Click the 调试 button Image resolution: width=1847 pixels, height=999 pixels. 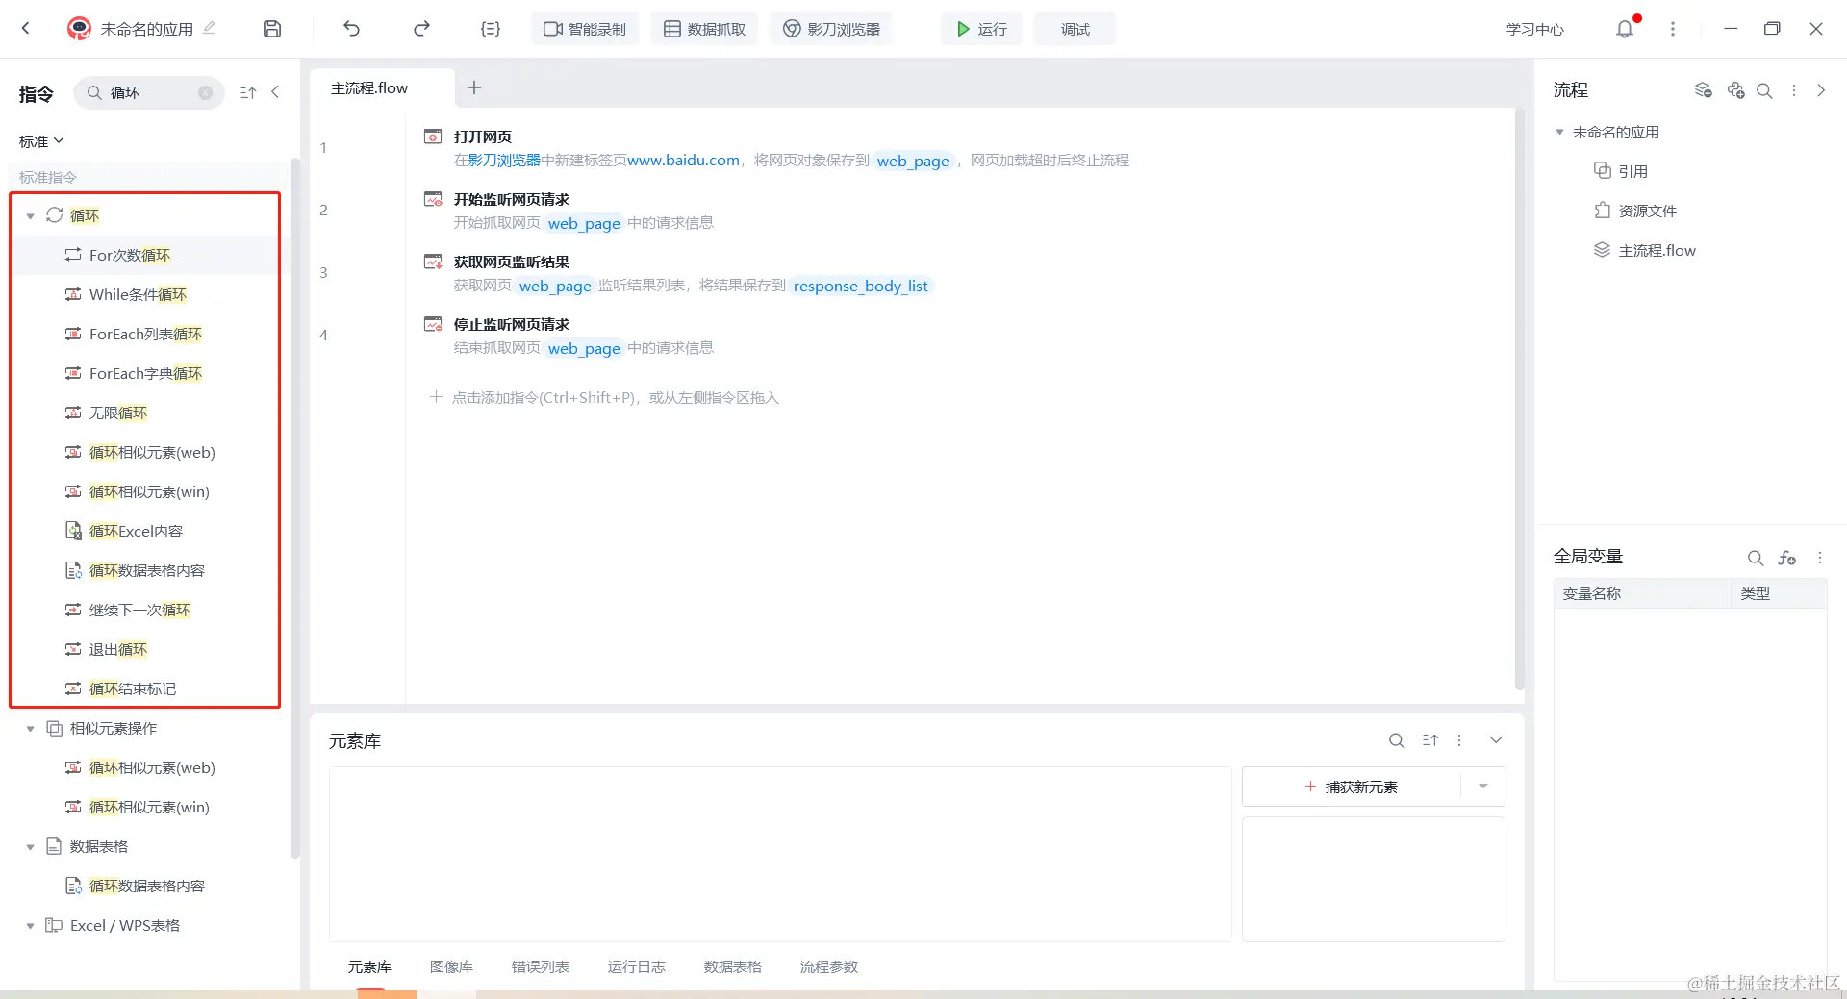[1075, 29]
